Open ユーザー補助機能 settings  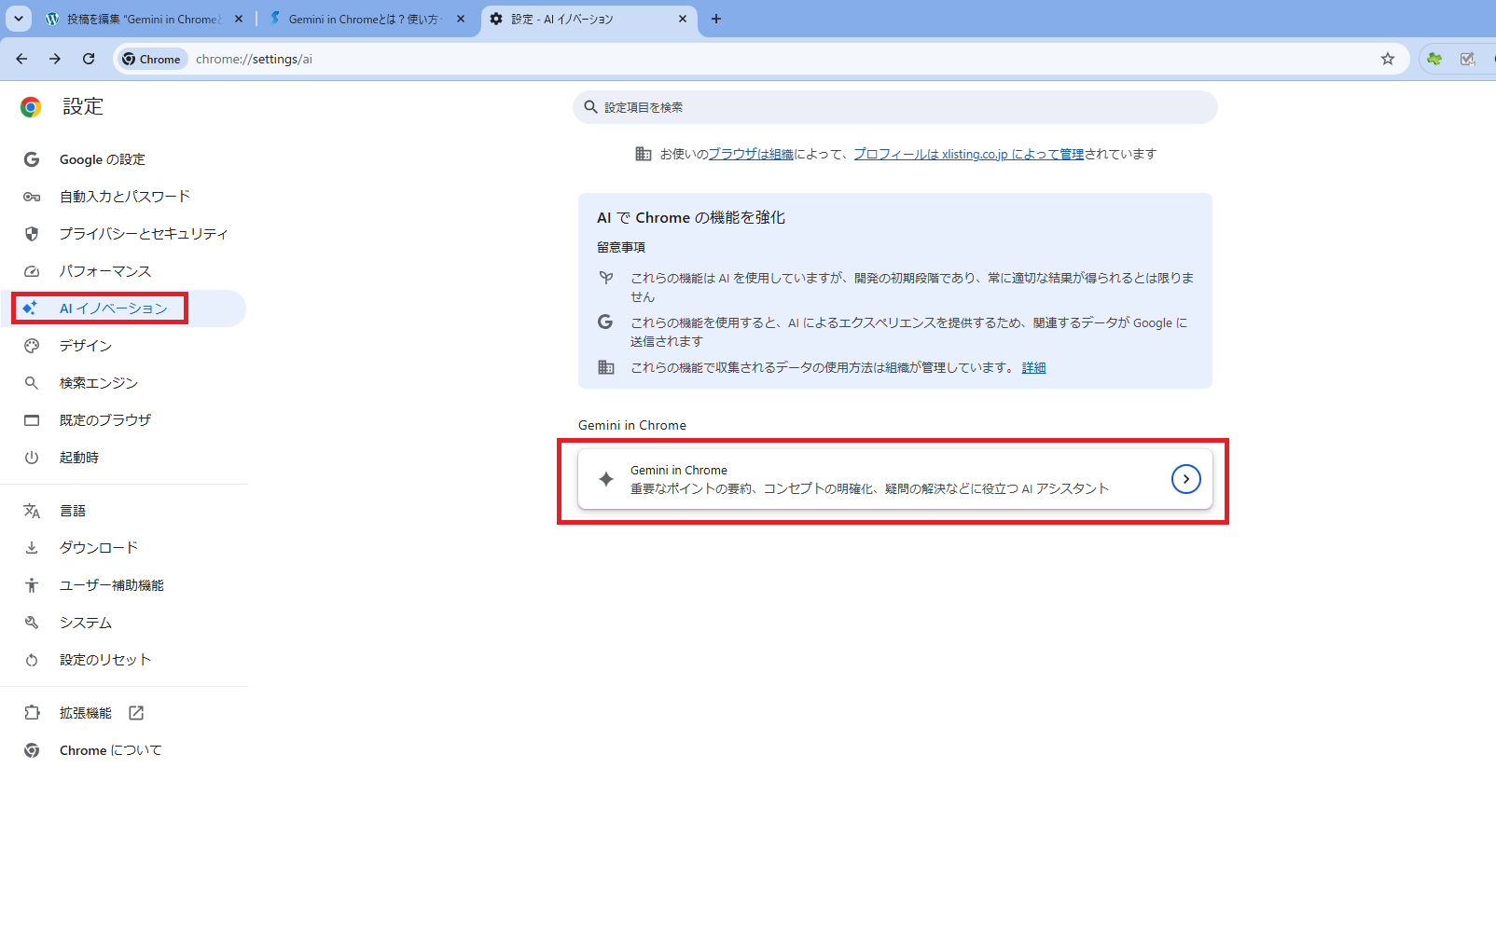[x=124, y=585]
